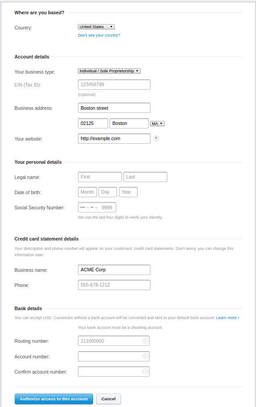Click the Phone number field
The image size is (256, 407).
(114, 285)
